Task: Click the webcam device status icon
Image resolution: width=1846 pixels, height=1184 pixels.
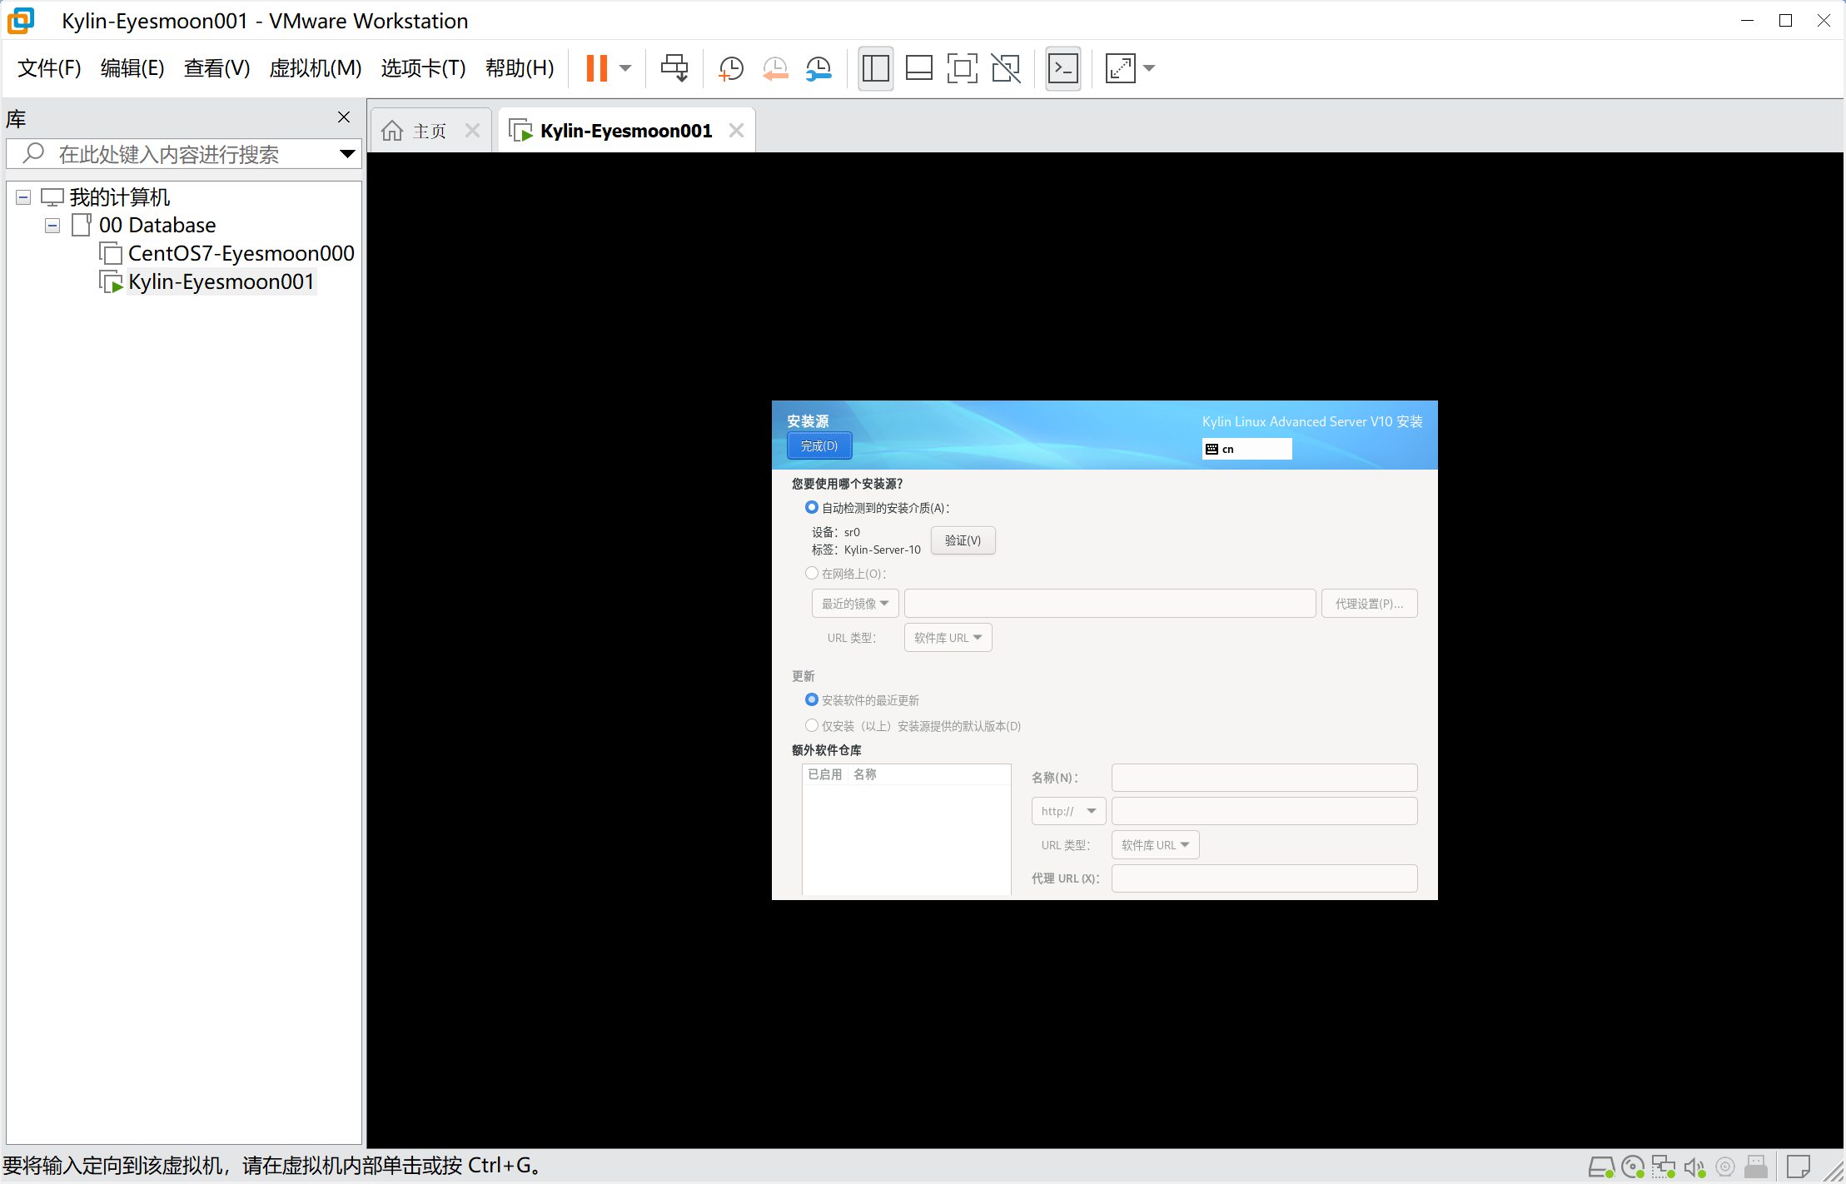Action: [x=1725, y=1167]
